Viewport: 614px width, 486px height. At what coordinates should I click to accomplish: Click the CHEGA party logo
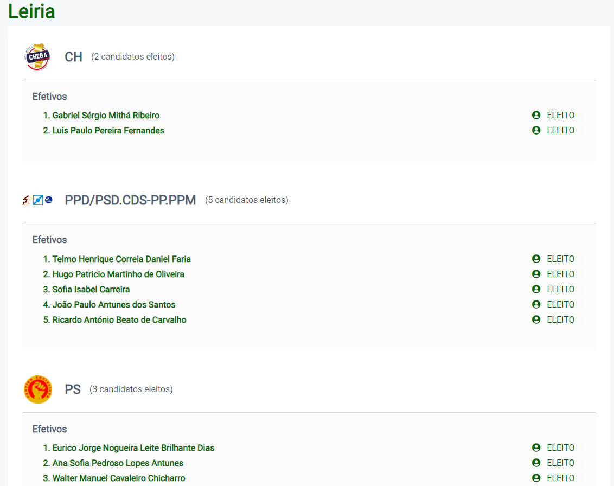37,57
